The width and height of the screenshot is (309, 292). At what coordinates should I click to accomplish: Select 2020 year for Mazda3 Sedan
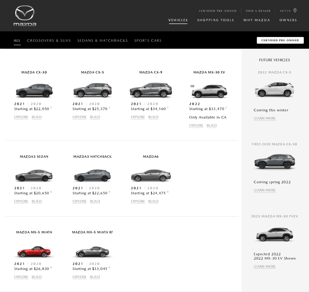36,188
